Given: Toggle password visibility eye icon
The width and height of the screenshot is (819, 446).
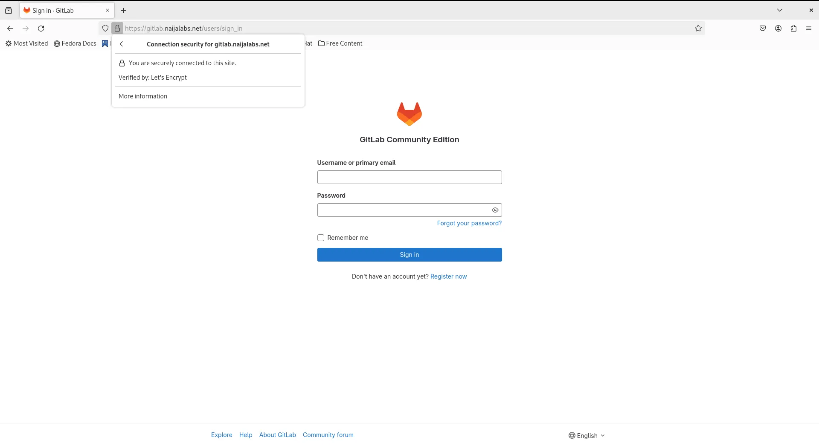Looking at the screenshot, I should pos(495,210).
